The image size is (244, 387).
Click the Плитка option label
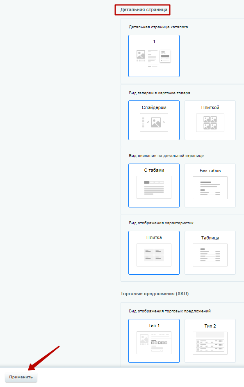(x=154, y=238)
